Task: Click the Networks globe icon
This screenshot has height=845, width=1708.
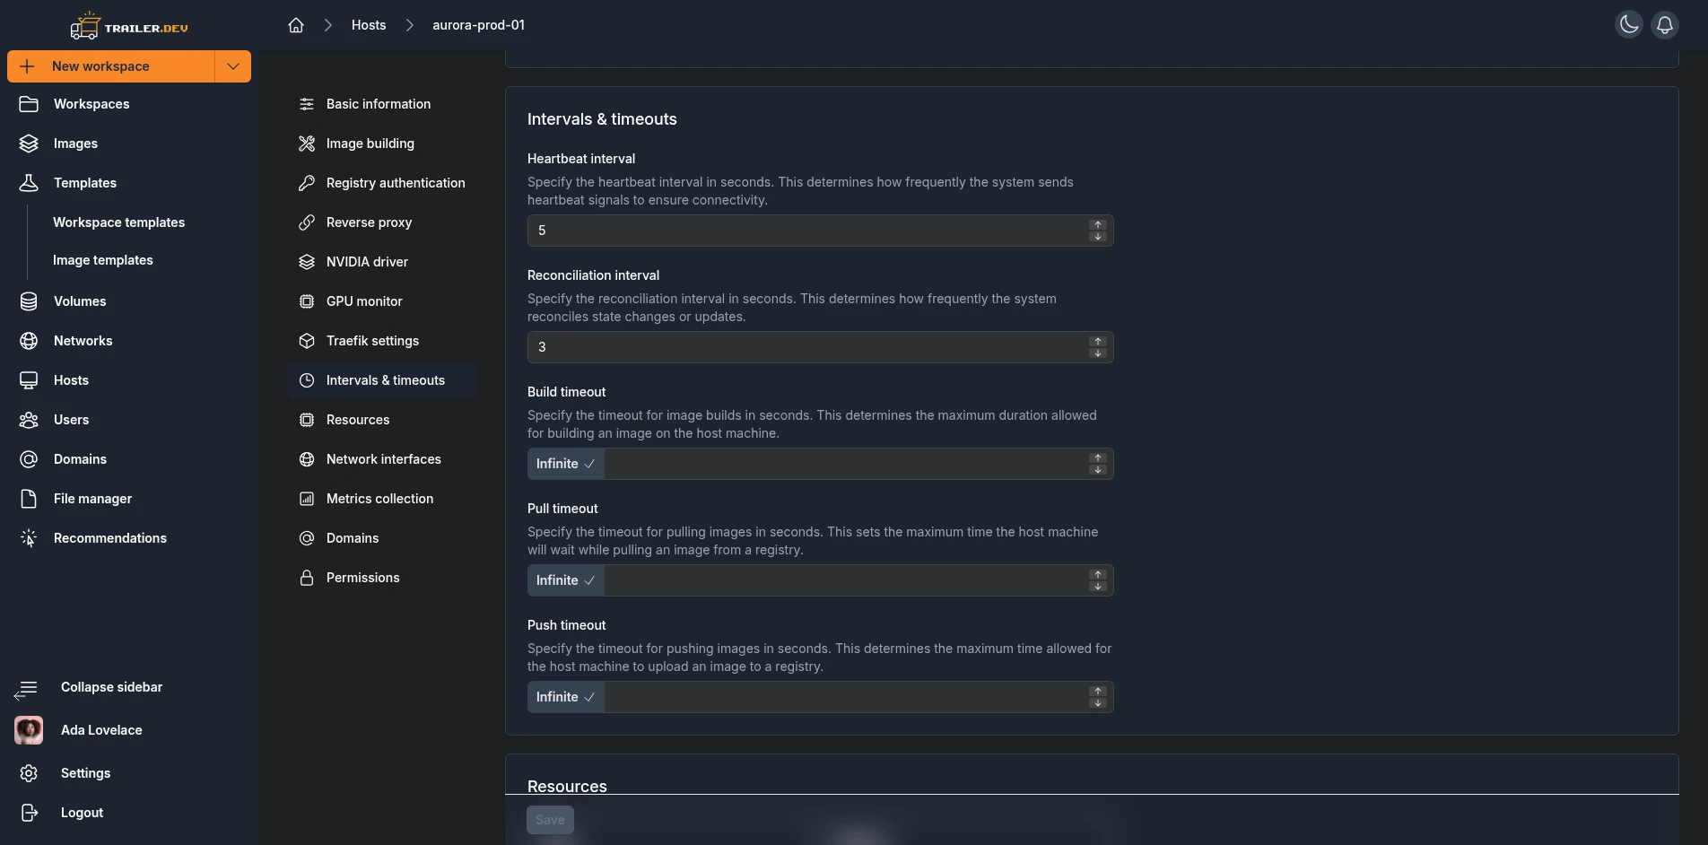Action: click(x=29, y=341)
